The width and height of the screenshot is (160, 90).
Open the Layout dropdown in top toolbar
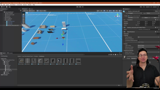click(156, 7)
